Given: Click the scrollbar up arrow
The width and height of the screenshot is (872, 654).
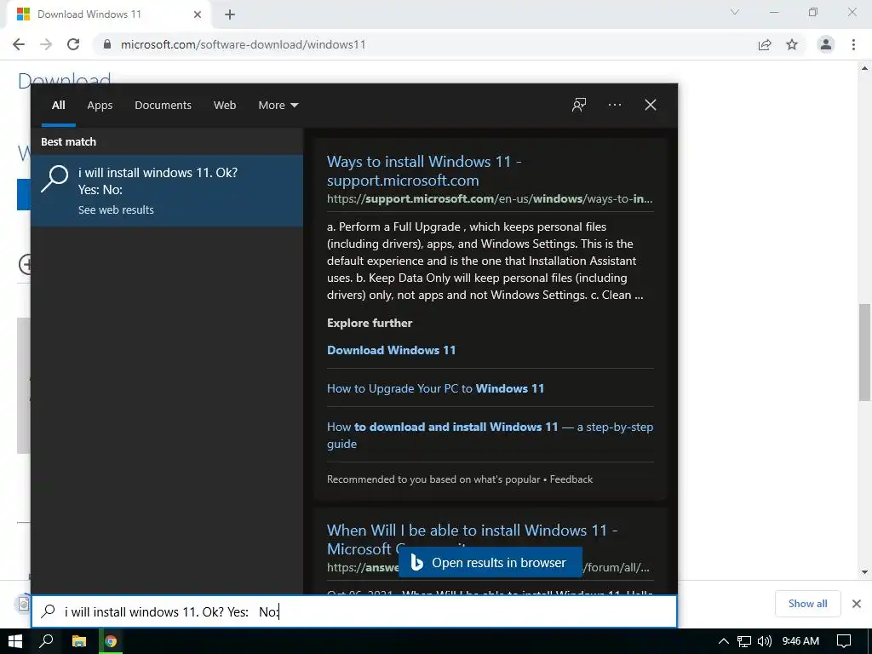Looking at the screenshot, I should pyautogui.click(x=864, y=68).
